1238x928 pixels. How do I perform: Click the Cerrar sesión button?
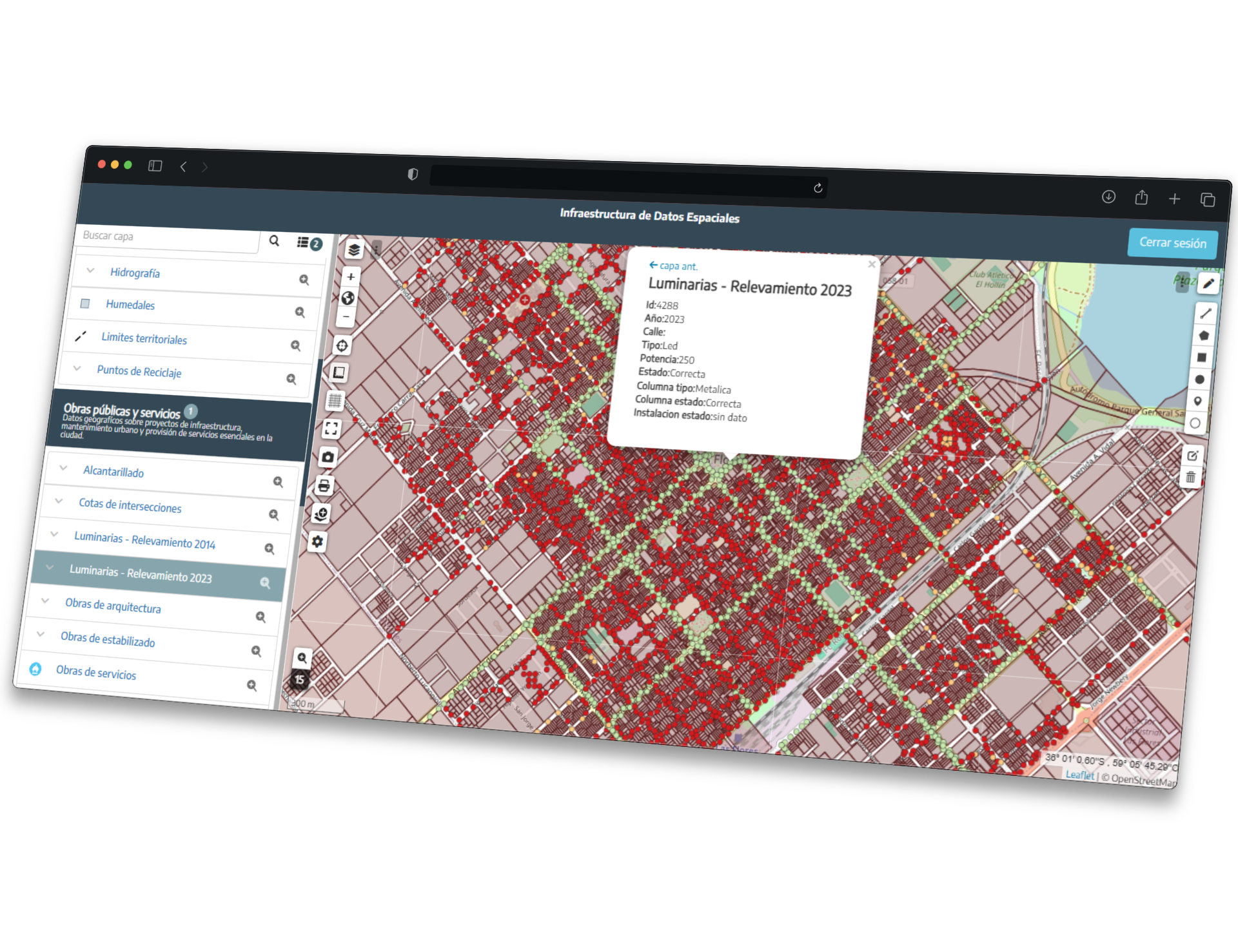(x=1172, y=243)
